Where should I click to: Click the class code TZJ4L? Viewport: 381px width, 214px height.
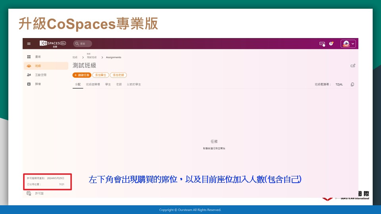point(339,84)
